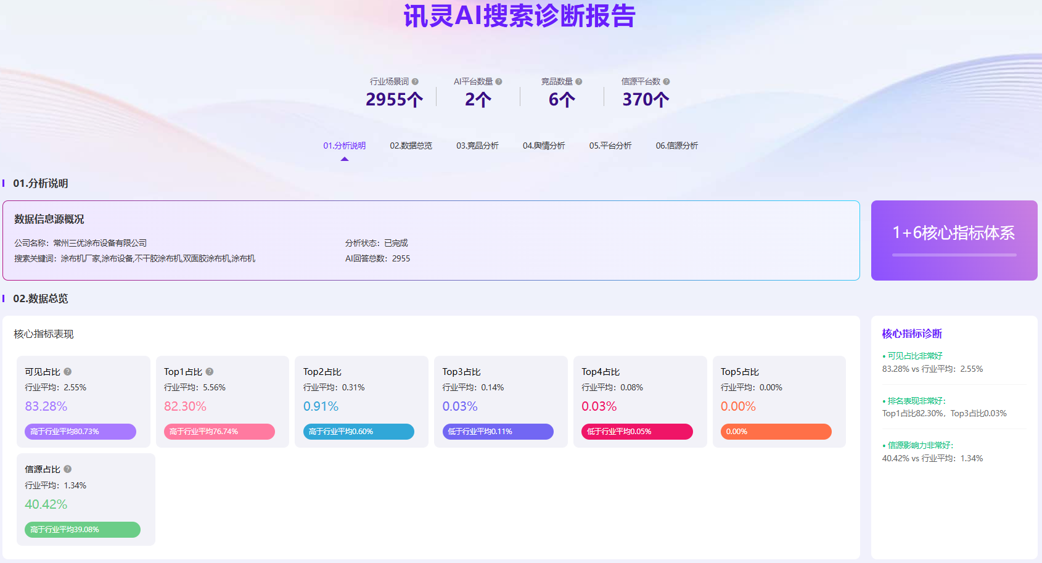The image size is (1042, 563).
Task: Click the Top1占比82.30% ranking diagnosis line
Action: (945, 413)
